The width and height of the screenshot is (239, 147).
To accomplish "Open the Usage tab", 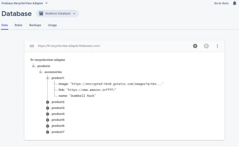I will pyautogui.click(x=52, y=25).
